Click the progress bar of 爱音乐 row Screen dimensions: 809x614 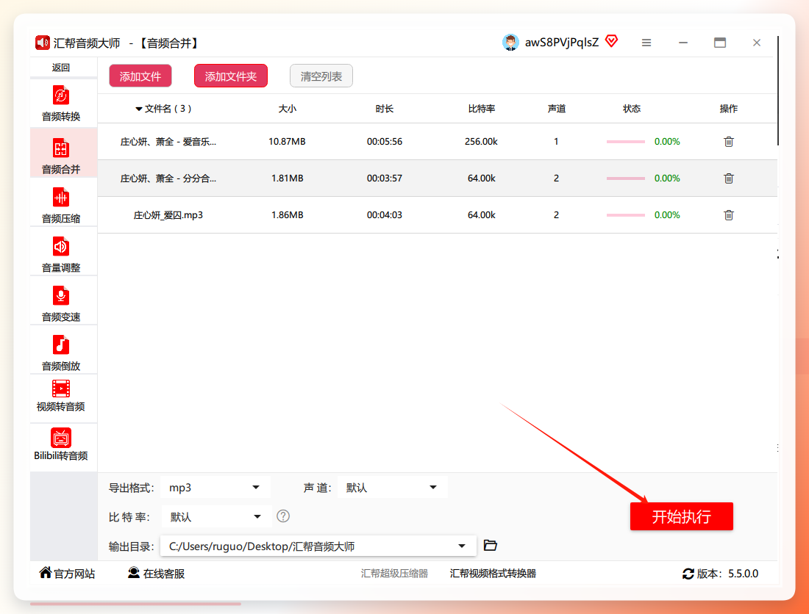point(625,142)
